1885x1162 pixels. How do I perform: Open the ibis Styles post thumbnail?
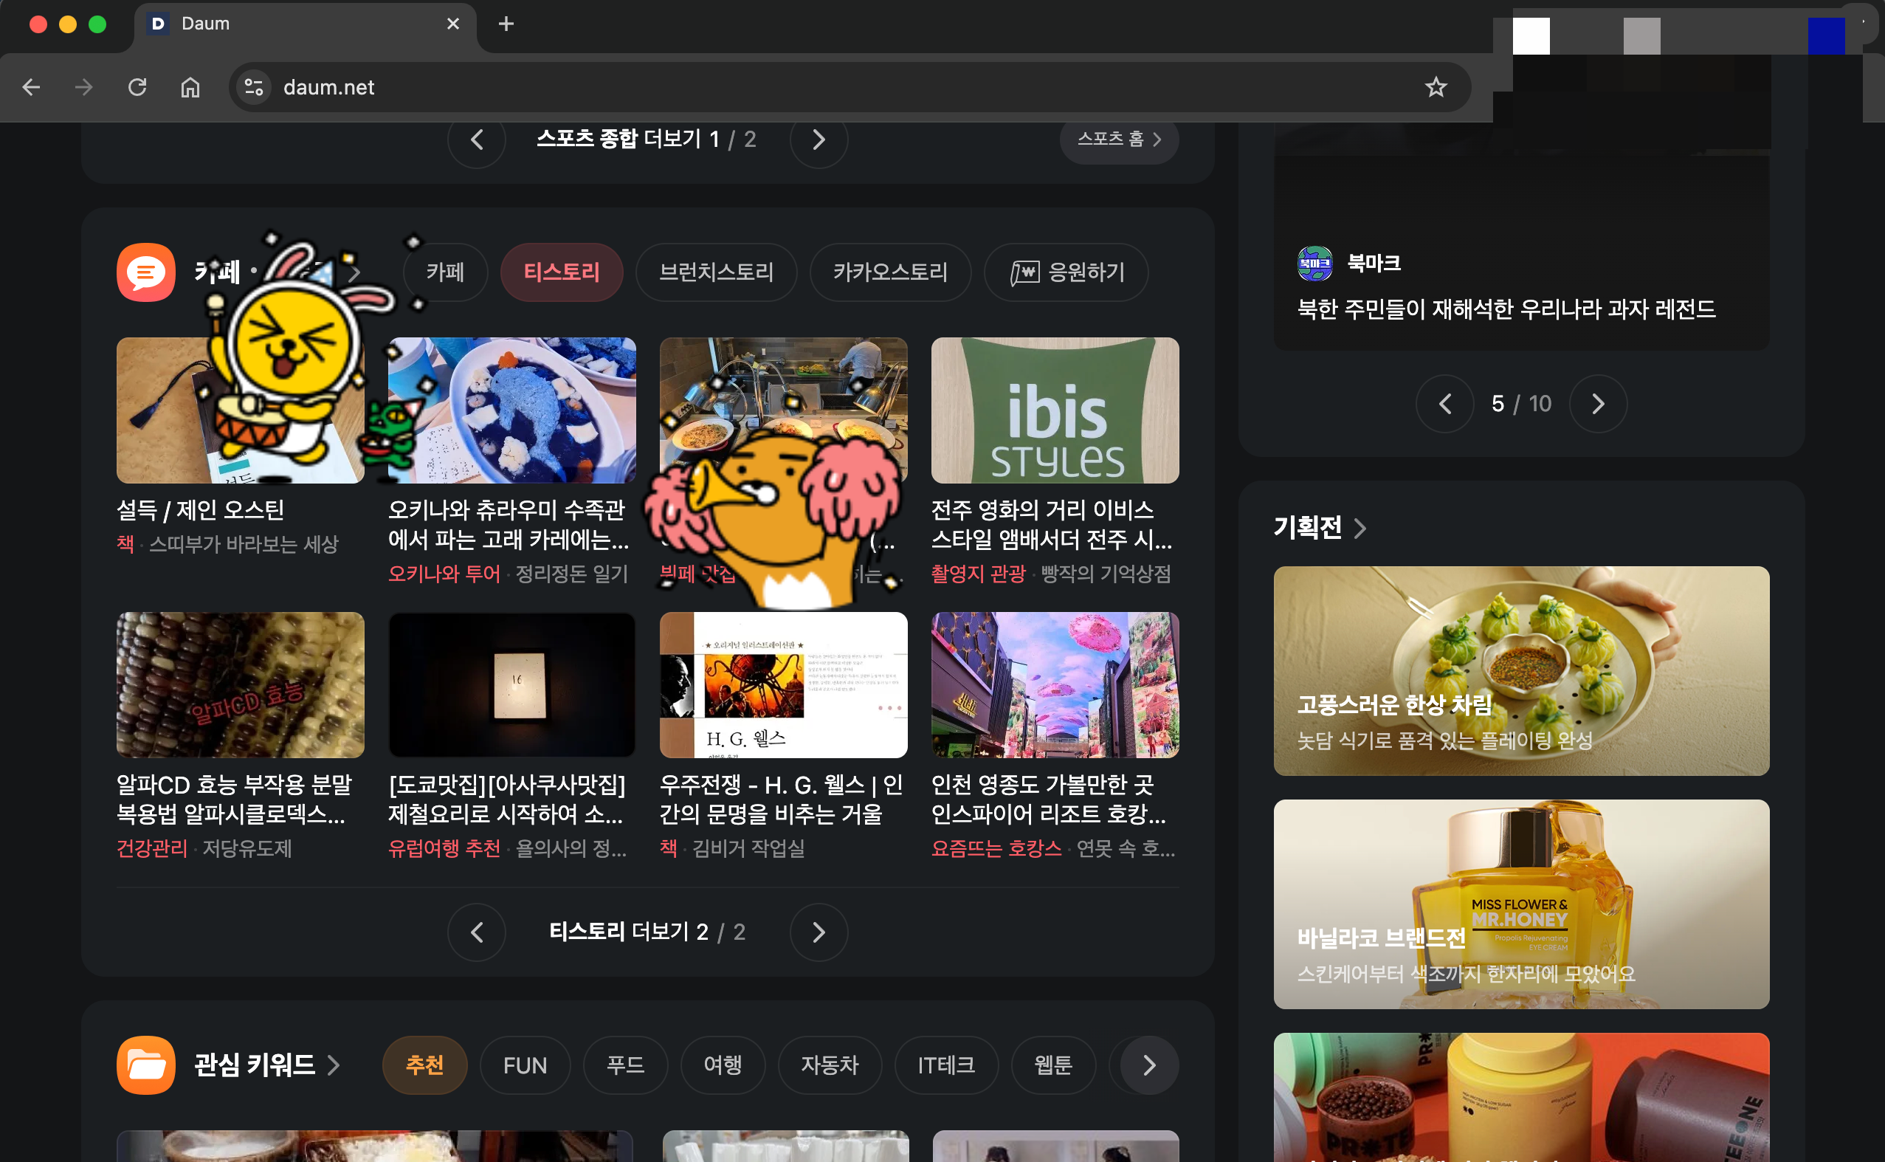pos(1054,410)
